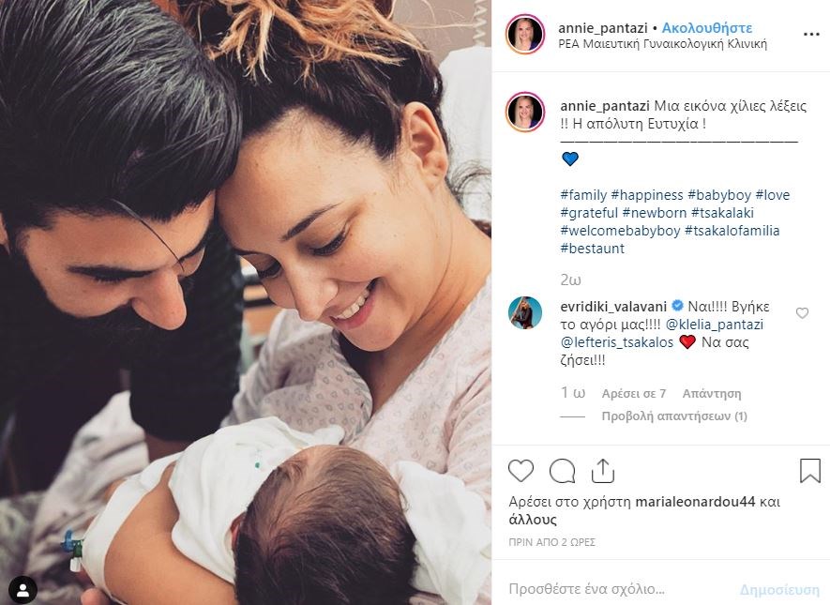Like the post with the heart icon
This screenshot has width=830, height=605.
521,471
